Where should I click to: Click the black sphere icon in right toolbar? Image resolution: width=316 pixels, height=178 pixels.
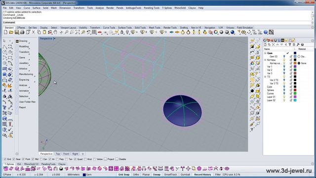(x=252, y=91)
